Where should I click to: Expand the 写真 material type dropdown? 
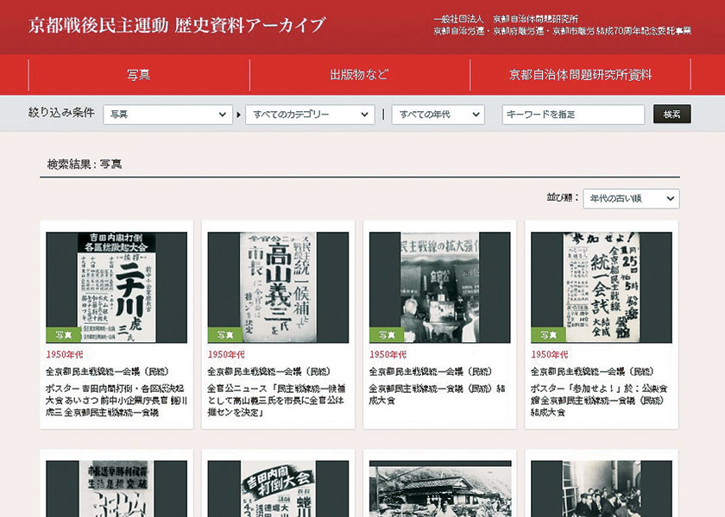point(167,115)
